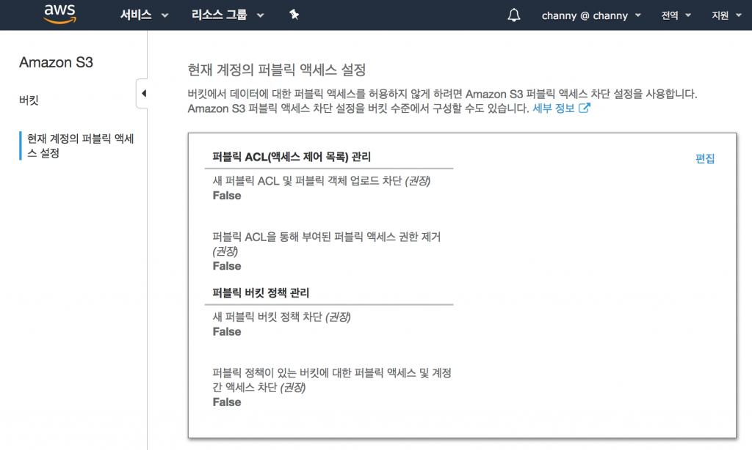This screenshot has height=450, width=752.
Task: Click 퍼블릭 정책이 있는 버킷 액세스 차단 text
Action: pyautogui.click(x=332, y=380)
